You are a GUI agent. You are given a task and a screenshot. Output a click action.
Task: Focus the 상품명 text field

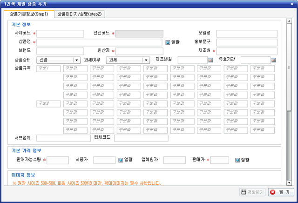point(100,42)
